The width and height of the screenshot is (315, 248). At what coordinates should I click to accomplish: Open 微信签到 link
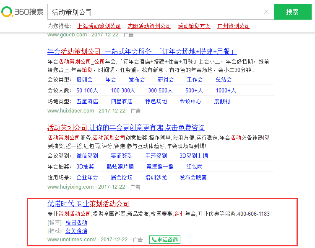[x=87, y=156]
